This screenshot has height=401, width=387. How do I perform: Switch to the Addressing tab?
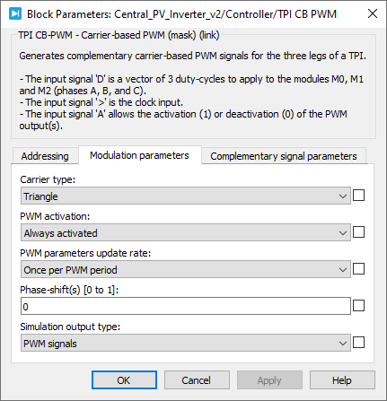(x=45, y=156)
